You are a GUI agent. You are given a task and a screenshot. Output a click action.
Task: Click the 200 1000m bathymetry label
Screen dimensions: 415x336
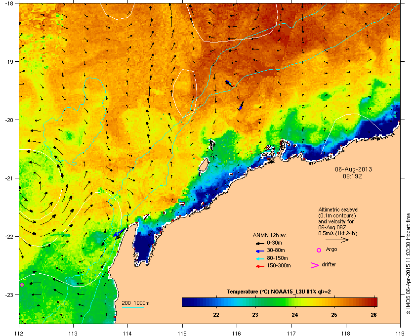click(x=135, y=303)
